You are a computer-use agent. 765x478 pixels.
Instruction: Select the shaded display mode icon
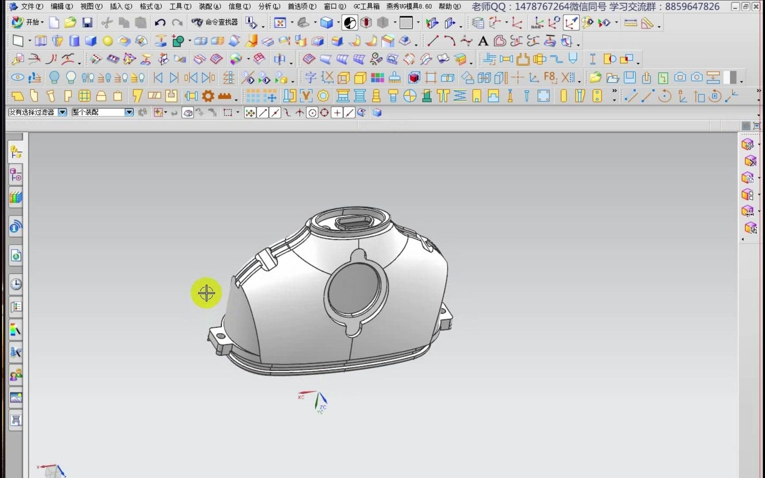pyautogui.click(x=350, y=23)
